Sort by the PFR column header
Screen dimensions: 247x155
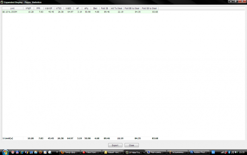[38, 8]
